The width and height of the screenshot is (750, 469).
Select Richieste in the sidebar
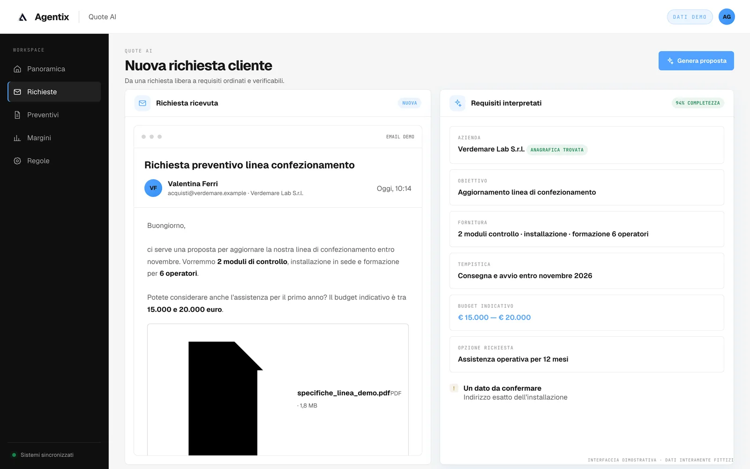[x=54, y=92]
